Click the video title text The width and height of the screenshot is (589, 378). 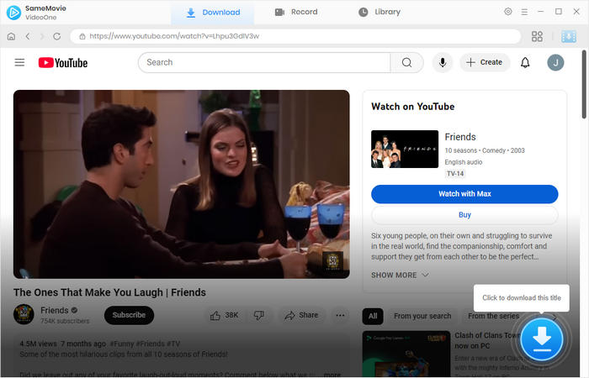tap(109, 292)
